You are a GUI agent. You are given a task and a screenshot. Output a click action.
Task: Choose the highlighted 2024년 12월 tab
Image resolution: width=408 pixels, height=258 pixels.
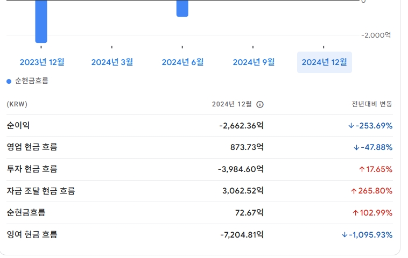324,62
